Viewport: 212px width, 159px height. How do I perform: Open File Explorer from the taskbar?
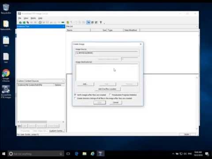[x=84, y=154]
